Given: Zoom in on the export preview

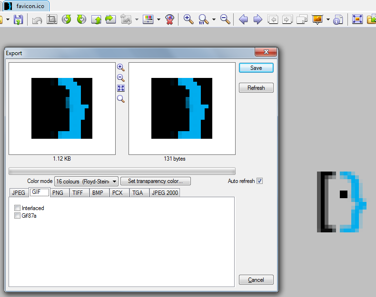Looking at the screenshot, I should 121,67.
